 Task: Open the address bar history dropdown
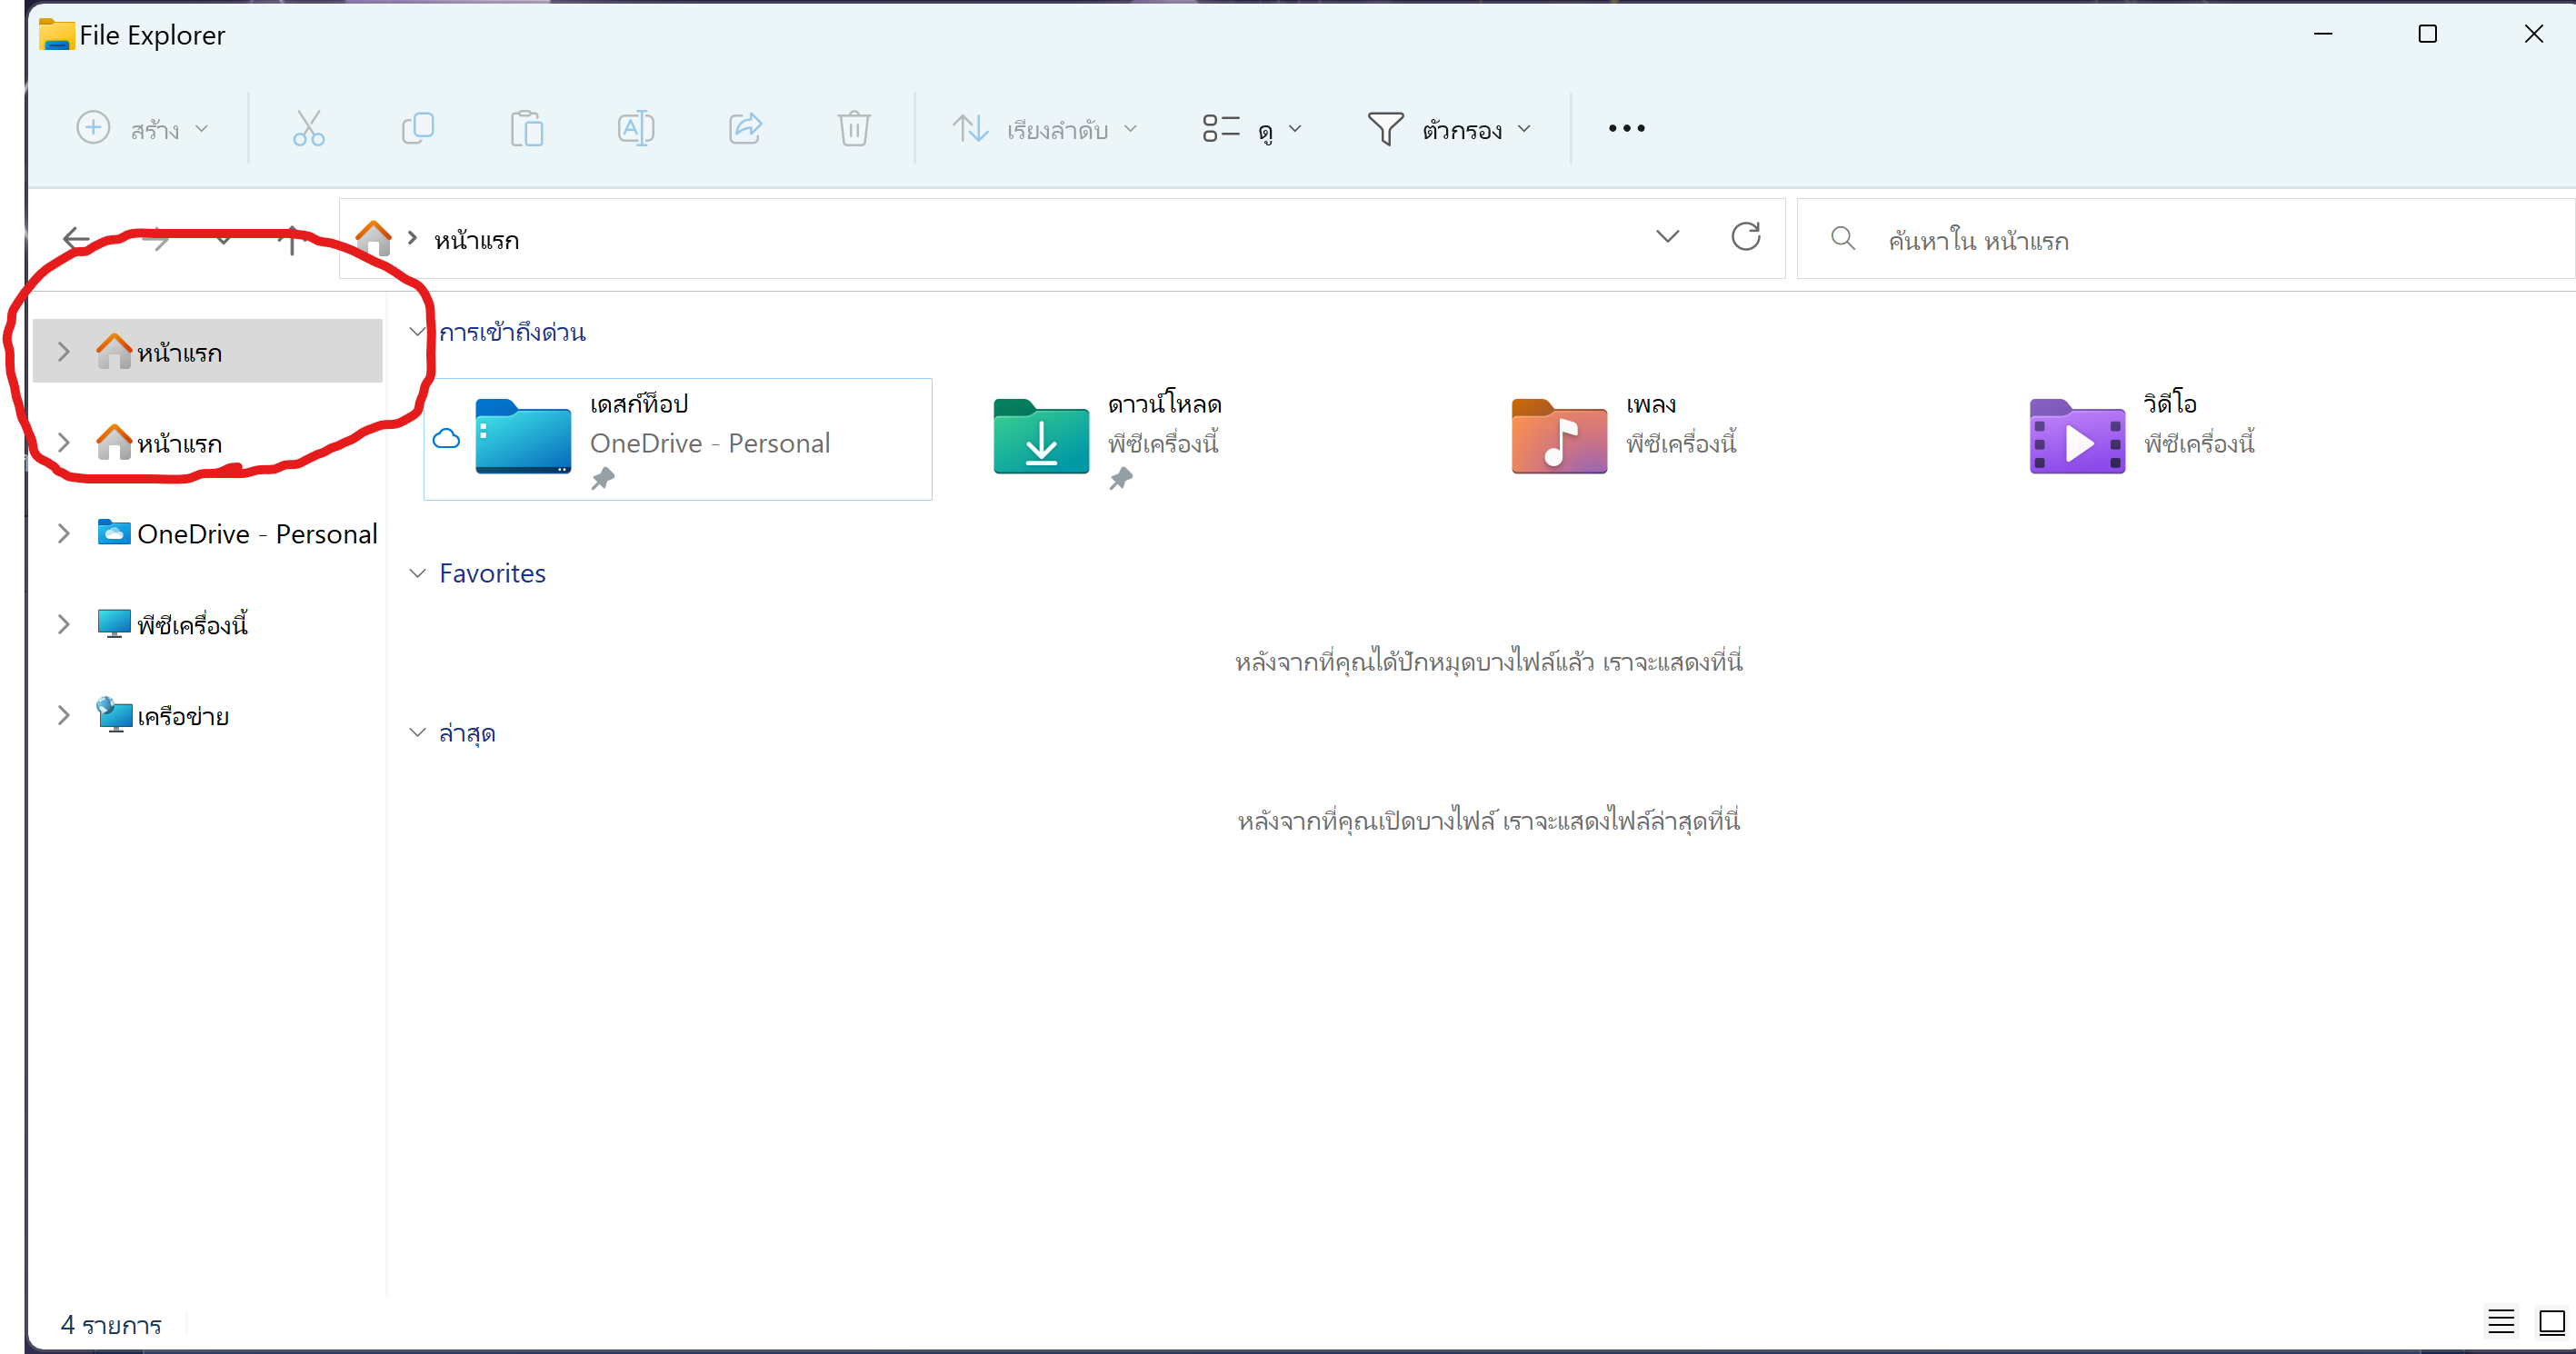coord(1667,237)
